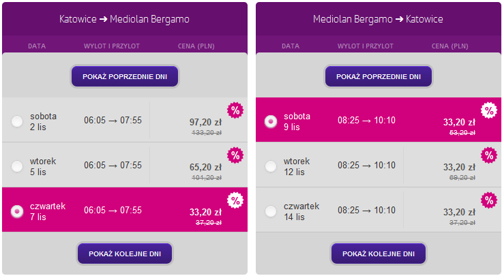This screenshot has width=502, height=276.
Task: Click discount badge on wtorek 5 lis flight
Action: tap(235, 155)
